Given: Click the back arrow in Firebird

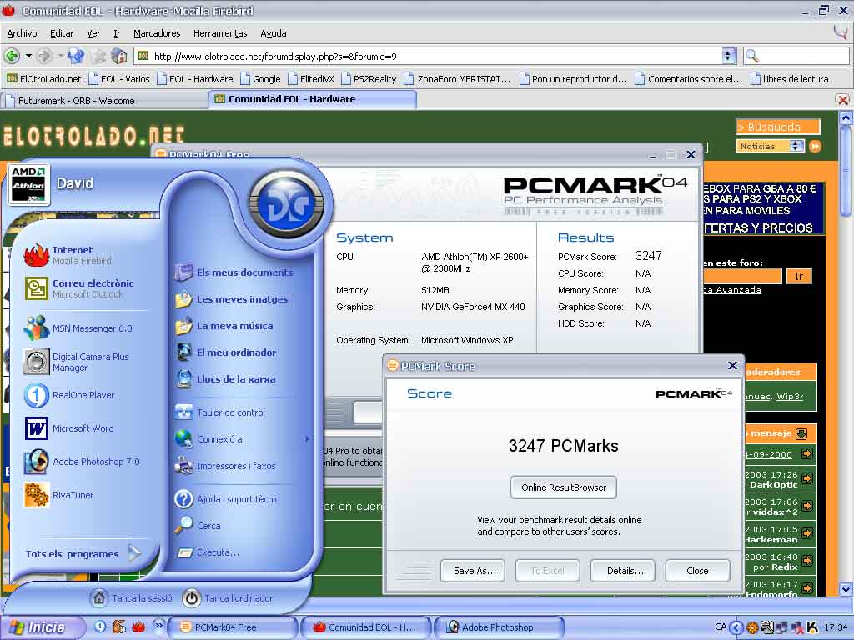Looking at the screenshot, I should 12,56.
